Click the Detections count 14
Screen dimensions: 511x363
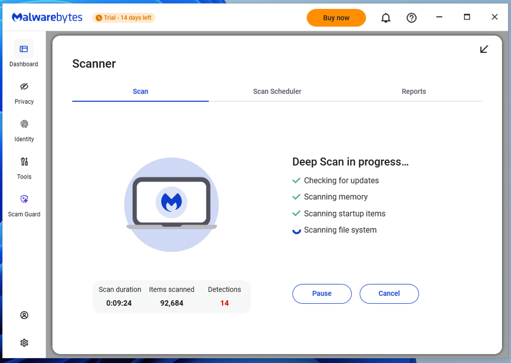tap(225, 303)
